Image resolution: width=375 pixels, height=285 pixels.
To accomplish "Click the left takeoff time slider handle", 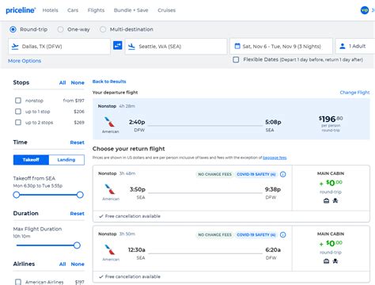I will tap(17, 195).
